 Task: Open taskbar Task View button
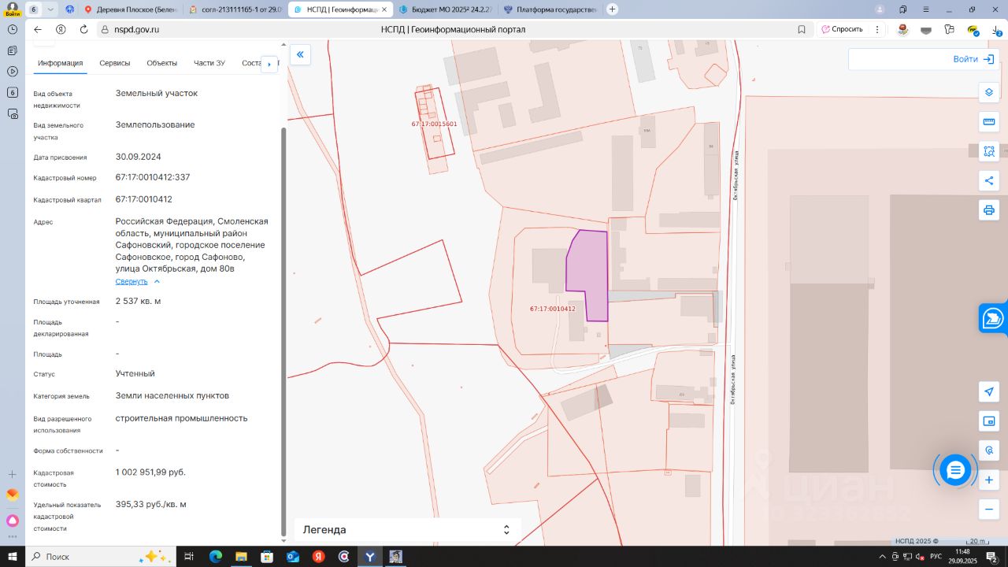click(189, 557)
